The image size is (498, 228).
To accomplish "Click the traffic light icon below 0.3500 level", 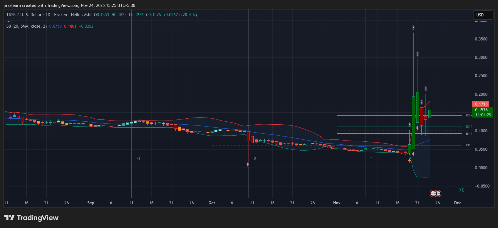I will 417,54.
